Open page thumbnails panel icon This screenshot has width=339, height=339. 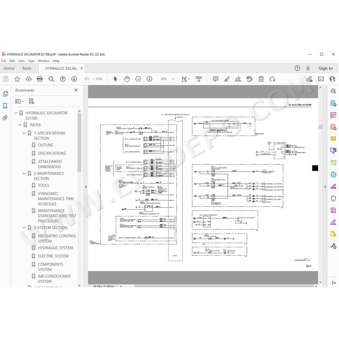pyautogui.click(x=5, y=93)
